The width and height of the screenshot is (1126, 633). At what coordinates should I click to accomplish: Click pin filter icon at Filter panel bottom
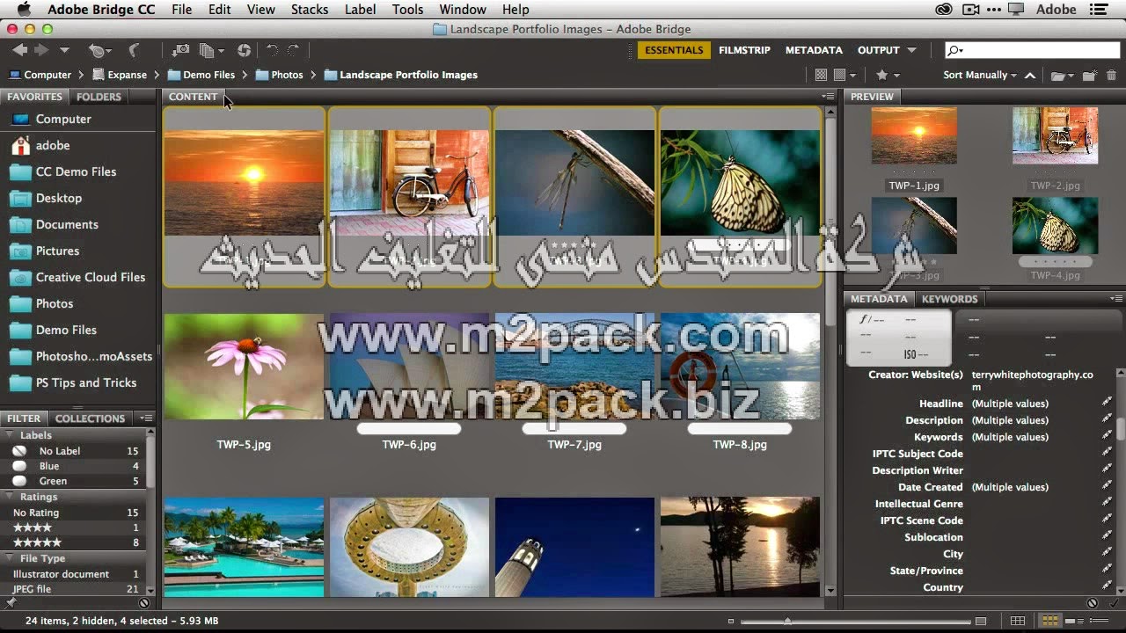[x=11, y=603]
